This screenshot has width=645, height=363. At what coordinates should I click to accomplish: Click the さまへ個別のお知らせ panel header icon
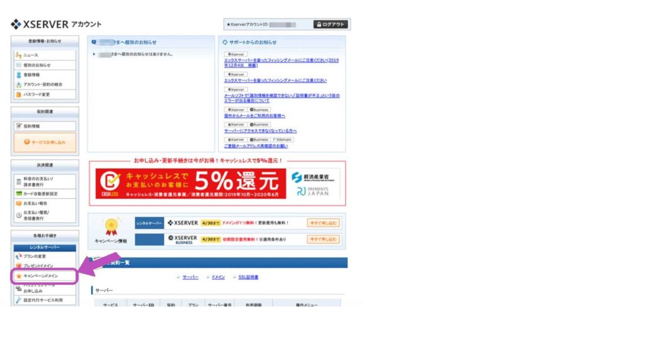(94, 42)
